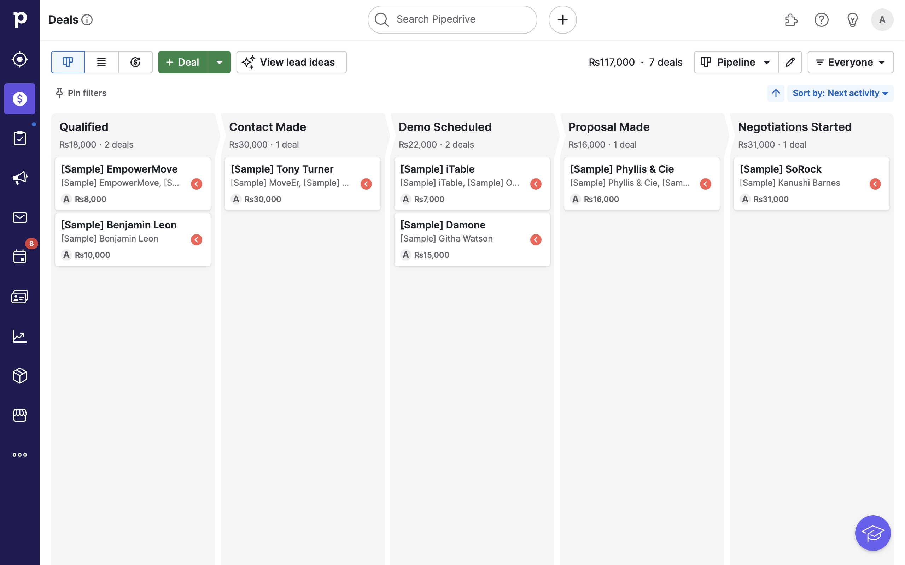Click the Negotiations Started stage header
This screenshot has width=905, height=565.
click(795, 127)
